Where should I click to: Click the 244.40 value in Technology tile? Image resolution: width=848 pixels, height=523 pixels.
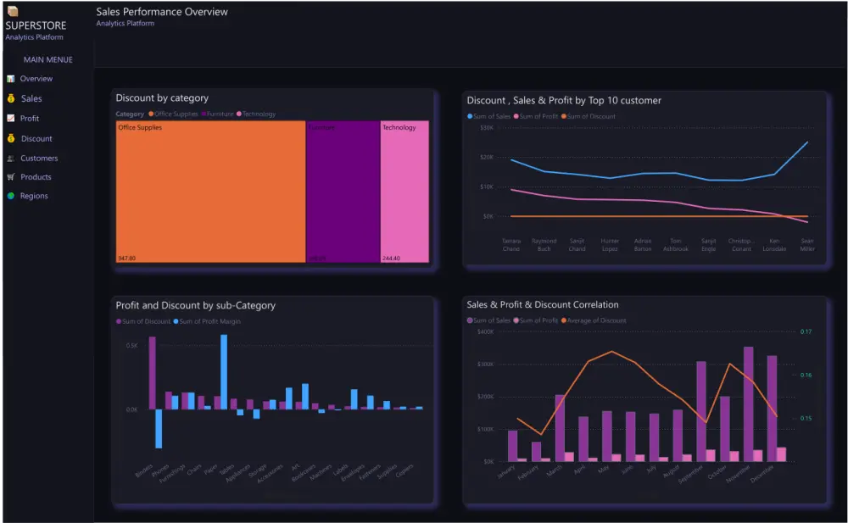pyautogui.click(x=391, y=259)
